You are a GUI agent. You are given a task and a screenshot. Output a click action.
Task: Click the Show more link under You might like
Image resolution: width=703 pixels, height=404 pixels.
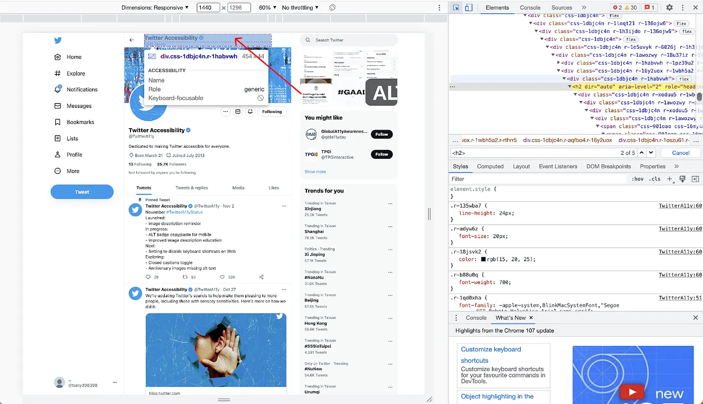tap(315, 172)
